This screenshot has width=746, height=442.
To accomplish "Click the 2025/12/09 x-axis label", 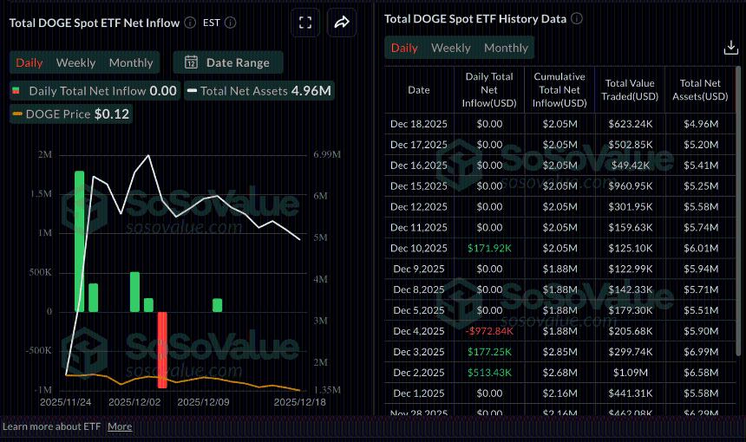I will 203,402.
